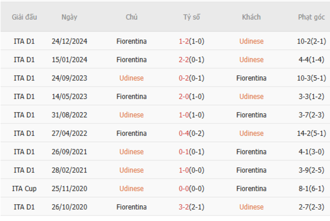This screenshot has width=330, height=221.
Task: Click the 'Phạt góc' column header
Action: click(311, 17)
